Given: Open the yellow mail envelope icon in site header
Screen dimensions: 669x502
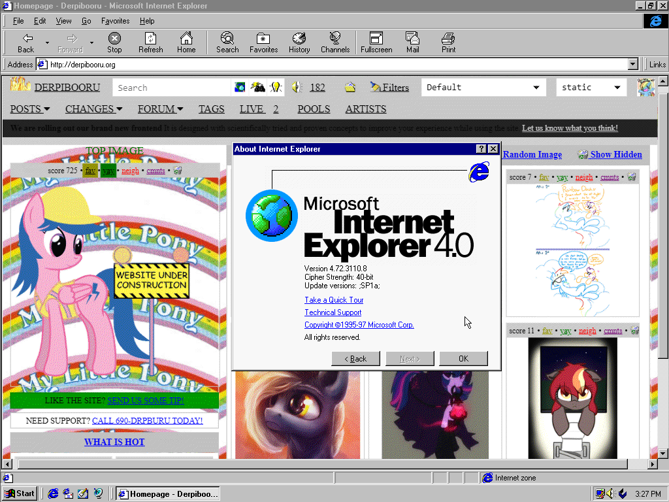Looking at the screenshot, I should tap(350, 88).
